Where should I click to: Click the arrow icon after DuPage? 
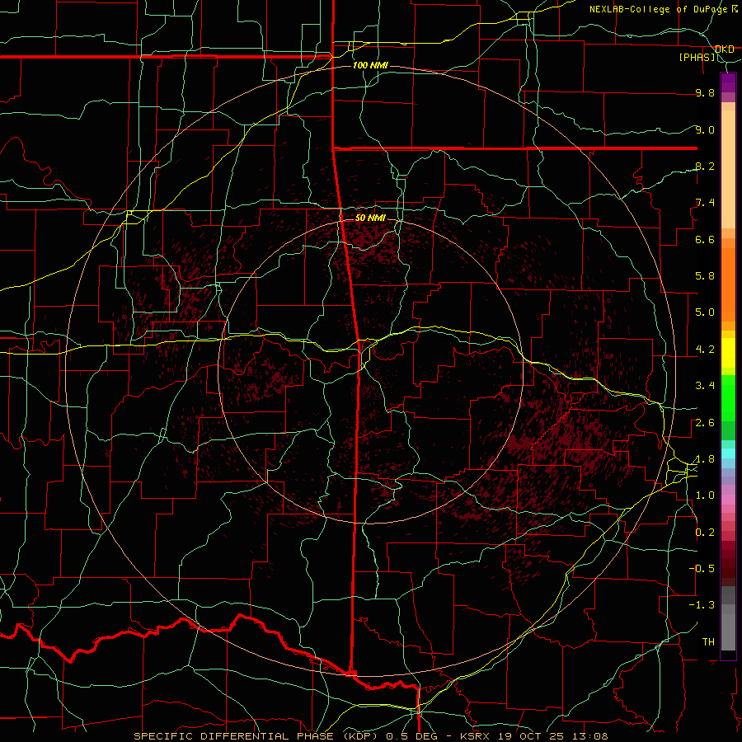pos(734,8)
